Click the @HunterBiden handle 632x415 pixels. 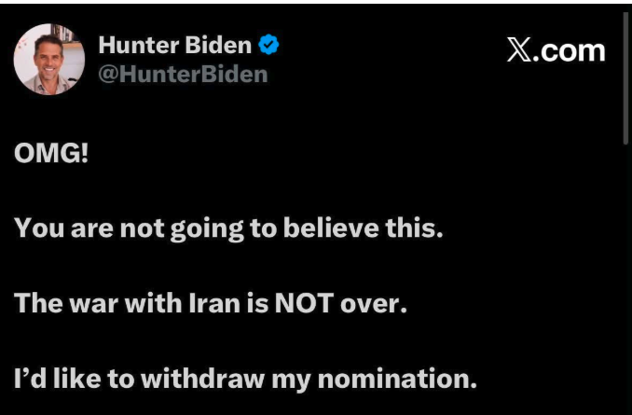pos(183,75)
